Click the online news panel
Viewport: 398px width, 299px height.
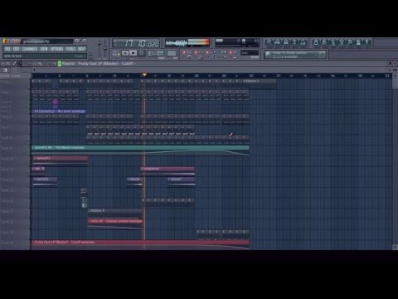(x=295, y=55)
